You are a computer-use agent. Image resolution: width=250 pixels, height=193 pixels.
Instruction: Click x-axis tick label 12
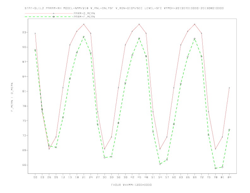(63, 177)
